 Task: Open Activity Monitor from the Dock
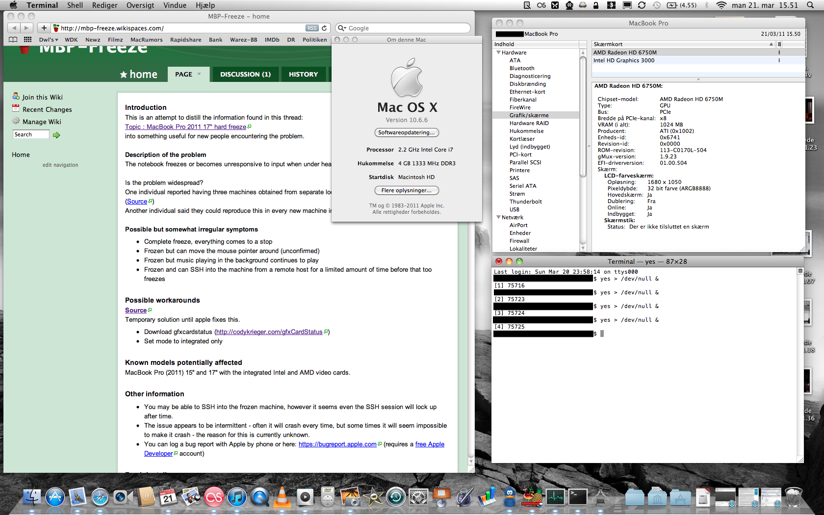click(555, 497)
